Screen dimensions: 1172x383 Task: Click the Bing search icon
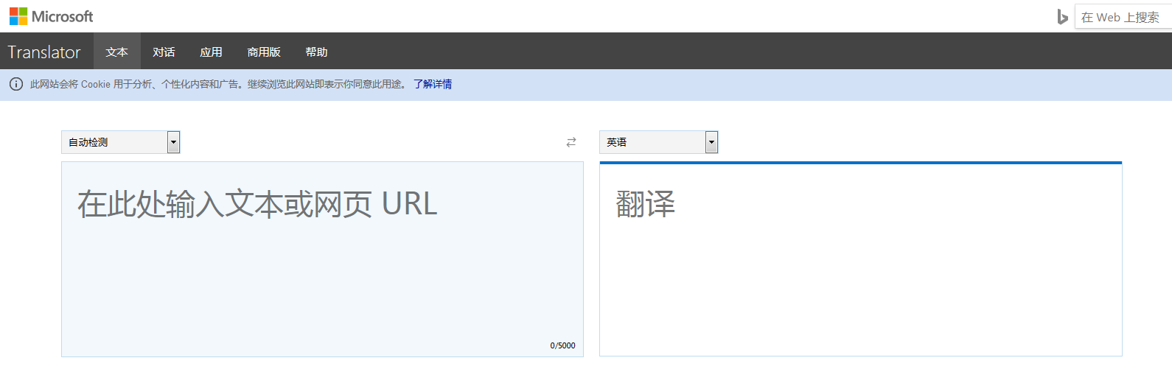click(1062, 17)
